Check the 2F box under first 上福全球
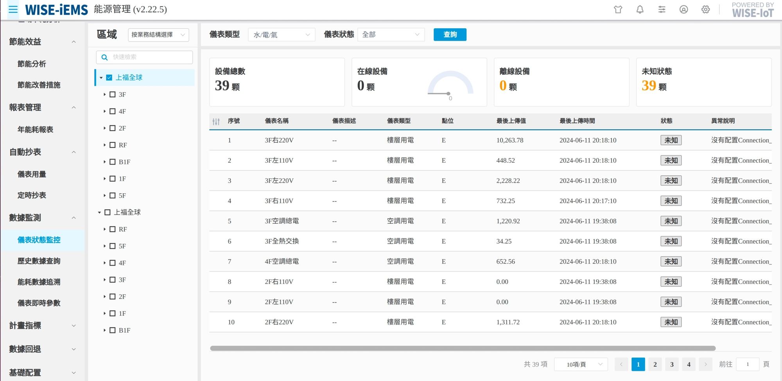The image size is (782, 381). pyautogui.click(x=113, y=128)
